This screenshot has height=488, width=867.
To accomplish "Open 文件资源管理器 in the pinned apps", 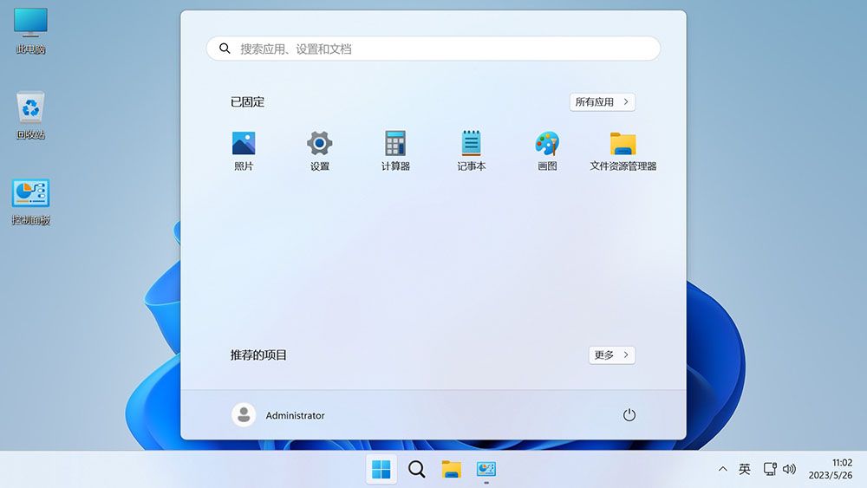I will coord(623,151).
